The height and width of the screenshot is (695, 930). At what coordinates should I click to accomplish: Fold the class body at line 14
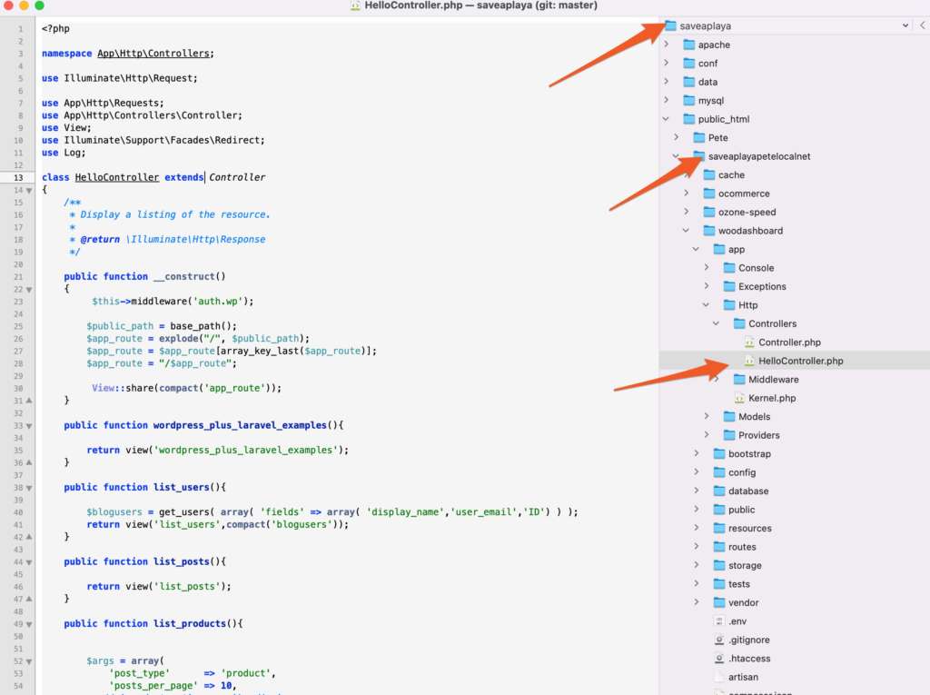pyautogui.click(x=29, y=190)
